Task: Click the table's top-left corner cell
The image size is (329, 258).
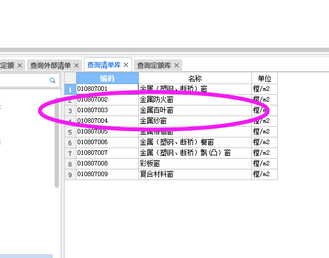Action: pos(70,79)
